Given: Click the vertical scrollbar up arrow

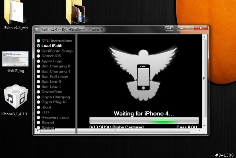Looking at the screenshot, I should 204,37.
